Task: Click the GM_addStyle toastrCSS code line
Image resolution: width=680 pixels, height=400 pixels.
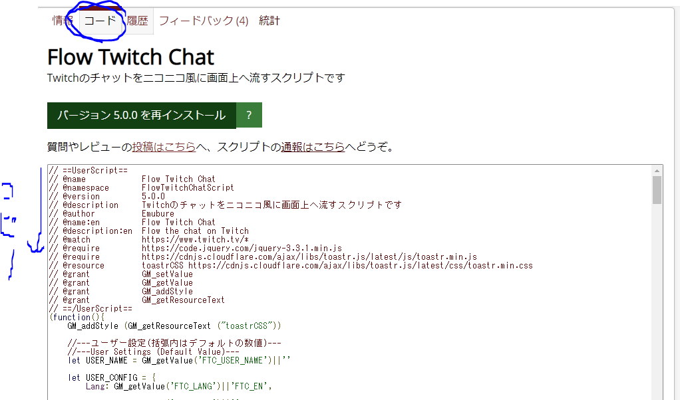Action: click(174, 326)
